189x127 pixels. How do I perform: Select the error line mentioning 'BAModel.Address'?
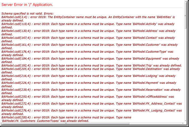coord(88,32)
